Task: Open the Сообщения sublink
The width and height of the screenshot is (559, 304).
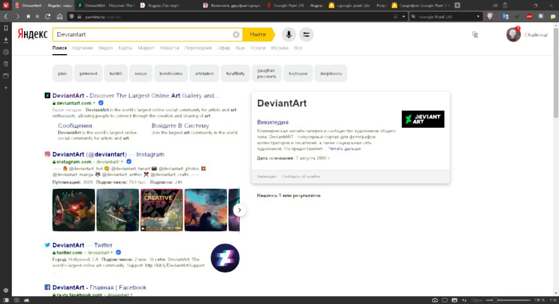Action: coord(75,126)
